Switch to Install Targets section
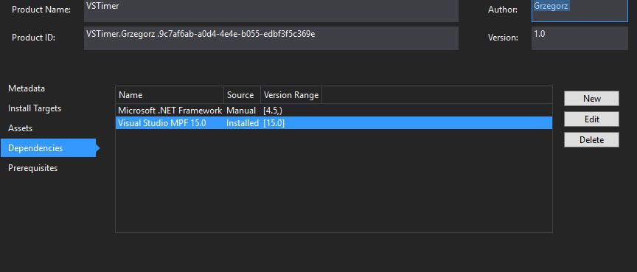The image size is (637, 272). click(35, 108)
